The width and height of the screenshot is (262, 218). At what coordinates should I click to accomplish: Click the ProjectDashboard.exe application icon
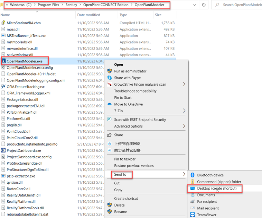click(x=3, y=150)
